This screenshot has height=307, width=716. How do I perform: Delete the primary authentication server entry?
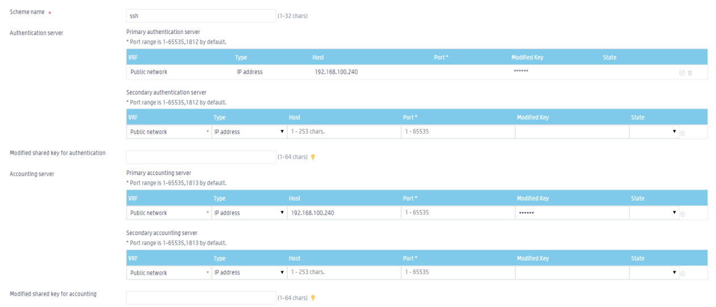click(690, 73)
